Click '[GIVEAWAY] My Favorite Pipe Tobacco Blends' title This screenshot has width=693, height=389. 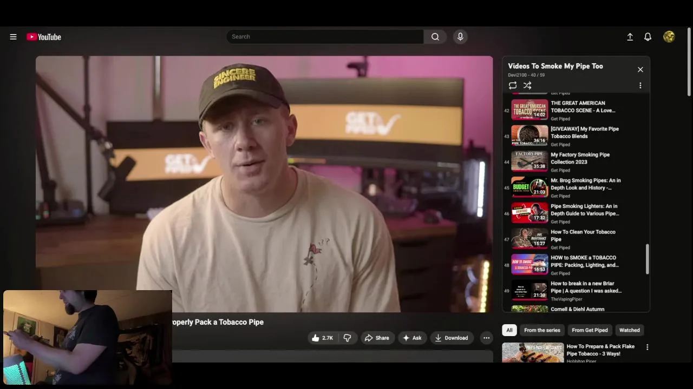(585, 132)
